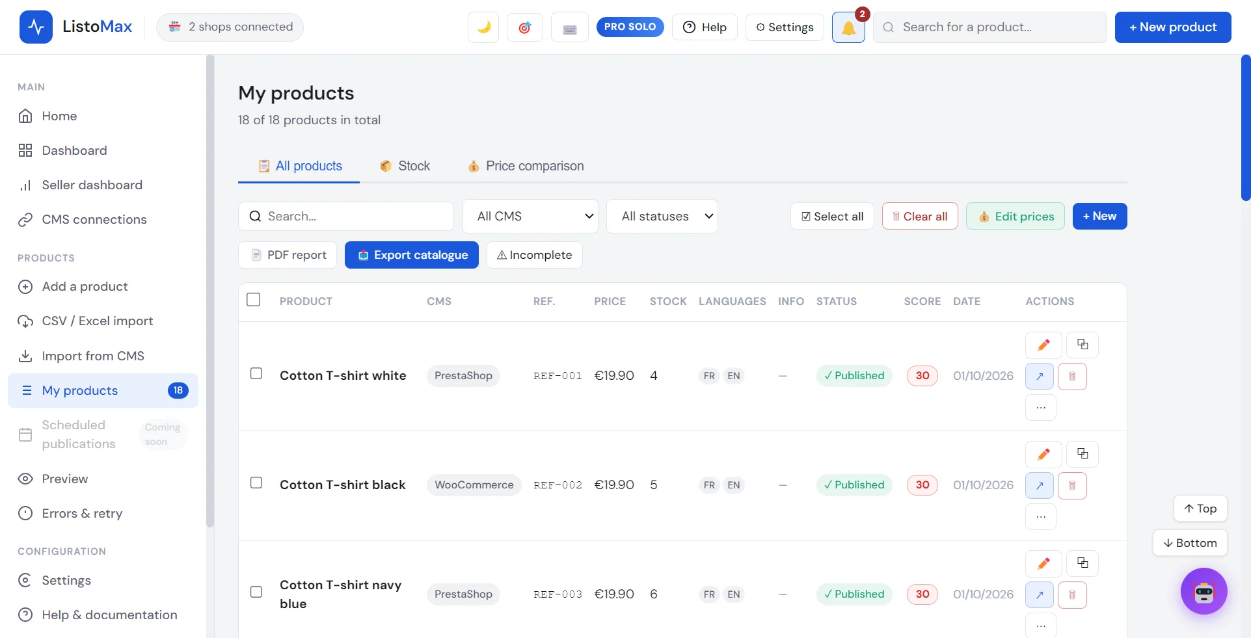Click the products list Search box
The width and height of the screenshot is (1251, 638).
click(346, 217)
